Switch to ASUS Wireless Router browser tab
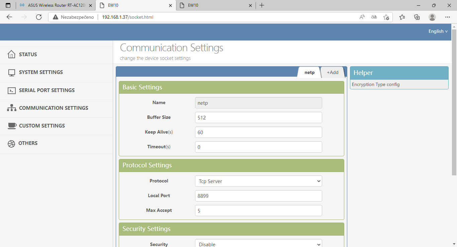457x247 pixels. coord(55,5)
